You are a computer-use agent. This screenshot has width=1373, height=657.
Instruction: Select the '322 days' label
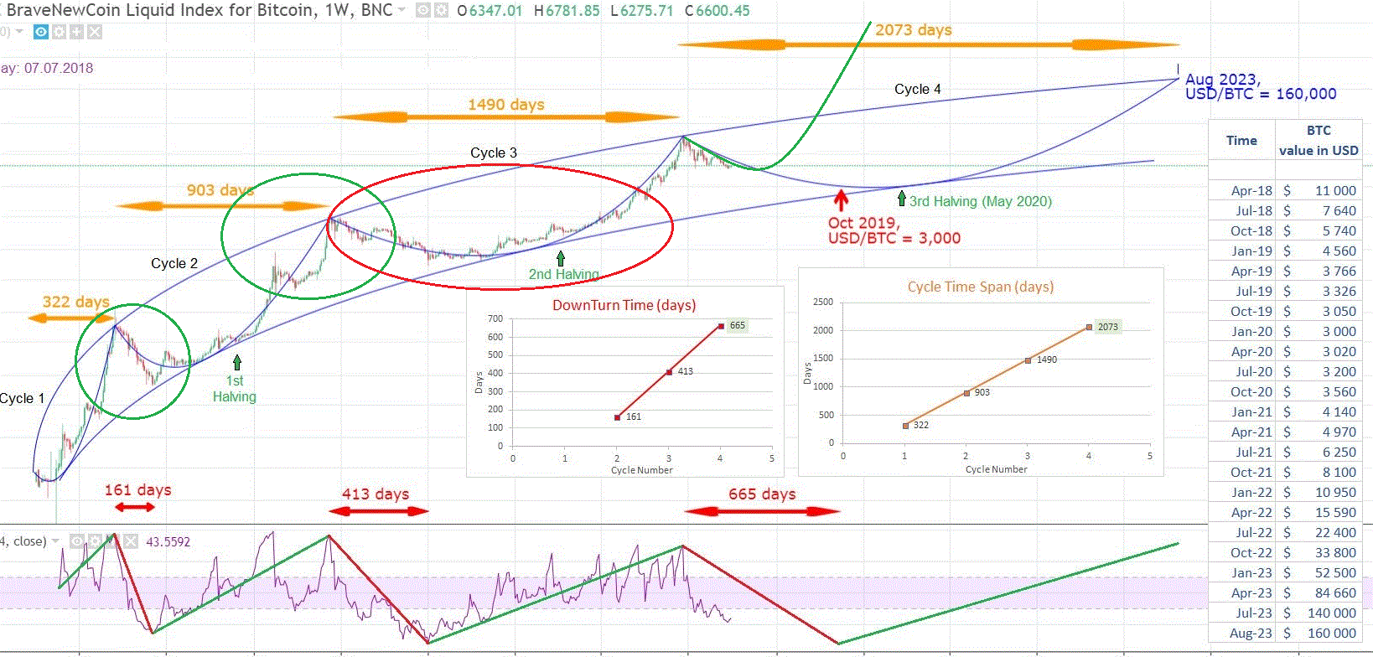pos(76,302)
